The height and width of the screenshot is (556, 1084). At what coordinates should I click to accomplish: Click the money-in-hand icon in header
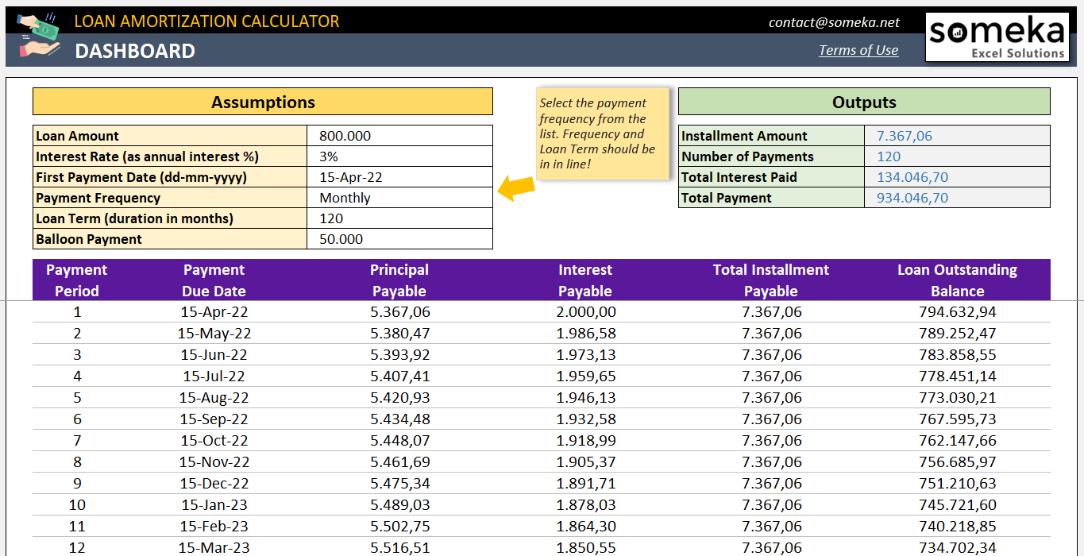coord(38,37)
